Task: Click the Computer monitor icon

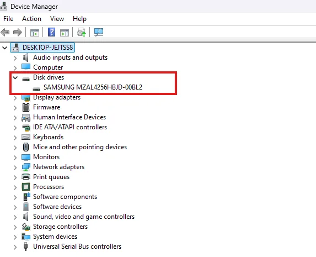Action: pos(26,67)
